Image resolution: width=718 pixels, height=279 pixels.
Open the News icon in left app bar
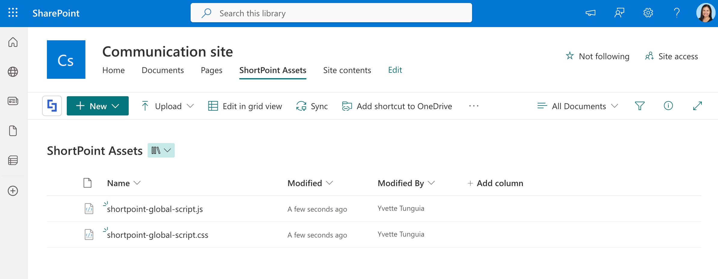[13, 101]
